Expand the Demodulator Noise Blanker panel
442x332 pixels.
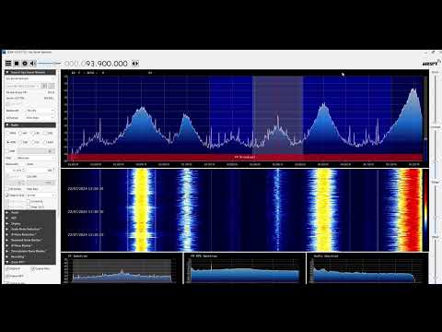(x=30, y=251)
